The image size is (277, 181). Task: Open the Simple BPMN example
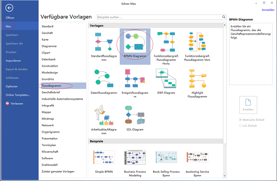click(x=104, y=157)
